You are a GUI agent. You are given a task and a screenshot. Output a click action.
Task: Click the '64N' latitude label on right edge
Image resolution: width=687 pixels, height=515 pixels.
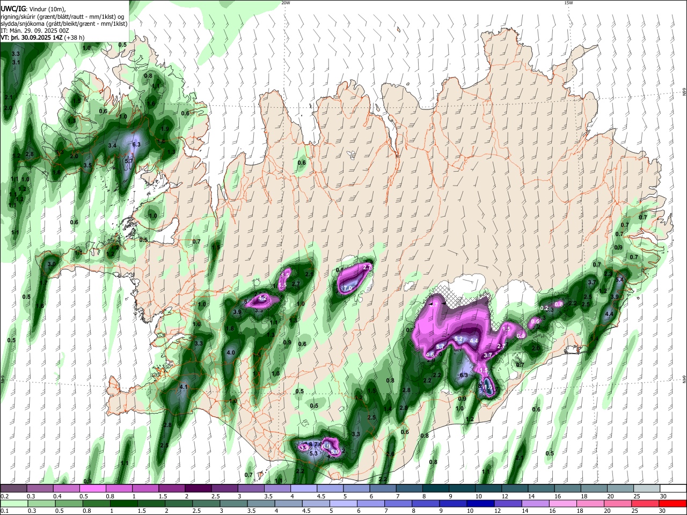[684, 379]
